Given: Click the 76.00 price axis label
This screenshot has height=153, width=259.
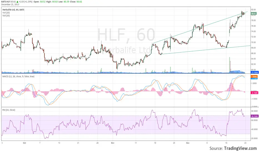Looking at the screenshot, I should click(x=253, y=26).
